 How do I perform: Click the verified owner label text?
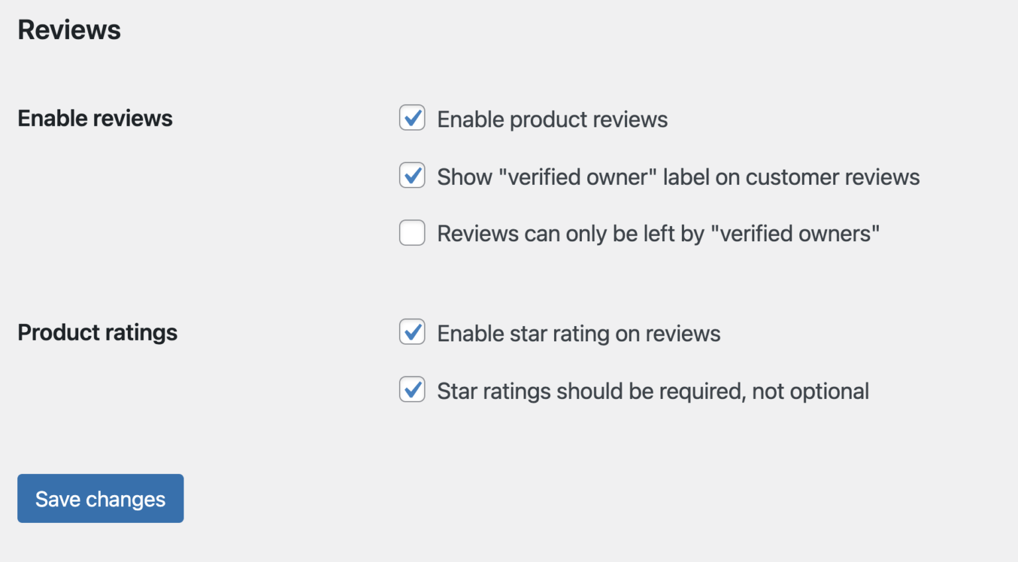click(677, 176)
